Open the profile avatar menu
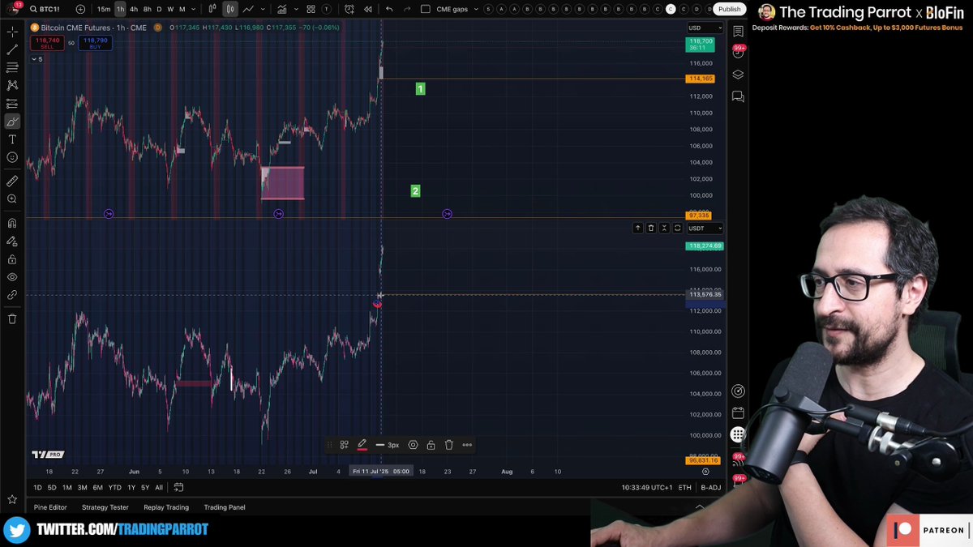 [x=13, y=9]
